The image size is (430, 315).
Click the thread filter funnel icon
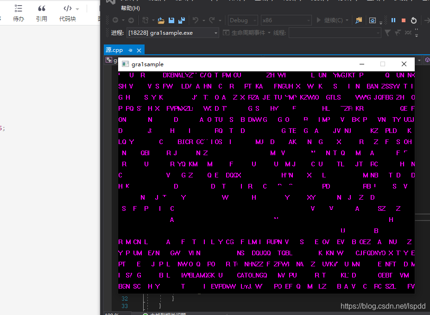387,33
